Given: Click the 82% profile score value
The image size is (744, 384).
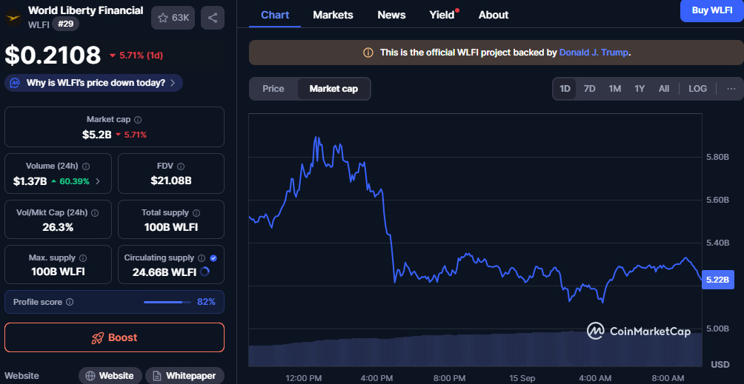Looking at the screenshot, I should coord(207,302).
